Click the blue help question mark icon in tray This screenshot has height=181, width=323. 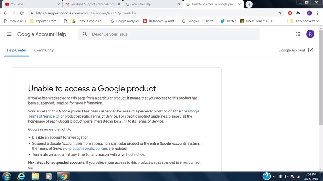pyautogui.click(x=267, y=176)
